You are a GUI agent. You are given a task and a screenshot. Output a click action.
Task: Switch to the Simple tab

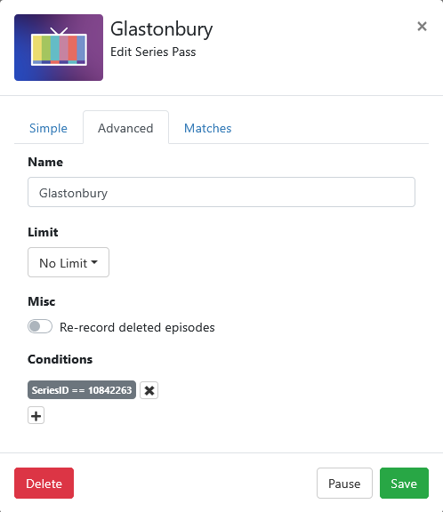click(48, 128)
